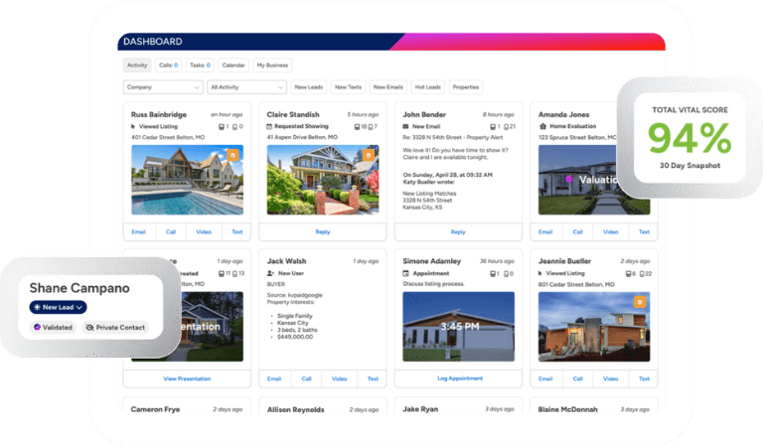Click the envelope icon on John Bender's card
The image size is (765, 446).
point(406,127)
